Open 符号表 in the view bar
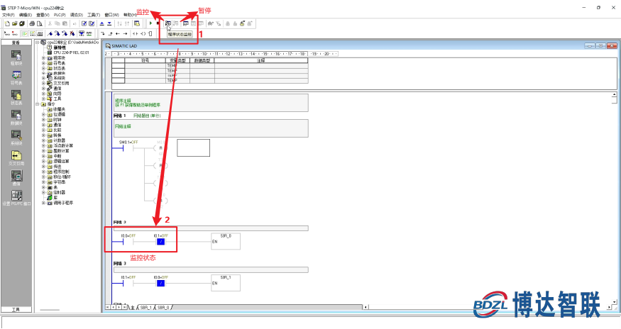 click(x=16, y=77)
